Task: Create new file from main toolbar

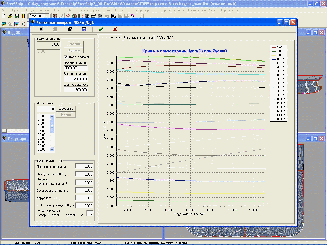Action: click(3, 16)
